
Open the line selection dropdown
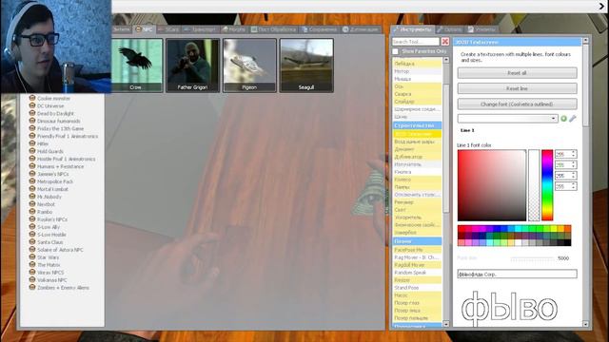coord(507,118)
